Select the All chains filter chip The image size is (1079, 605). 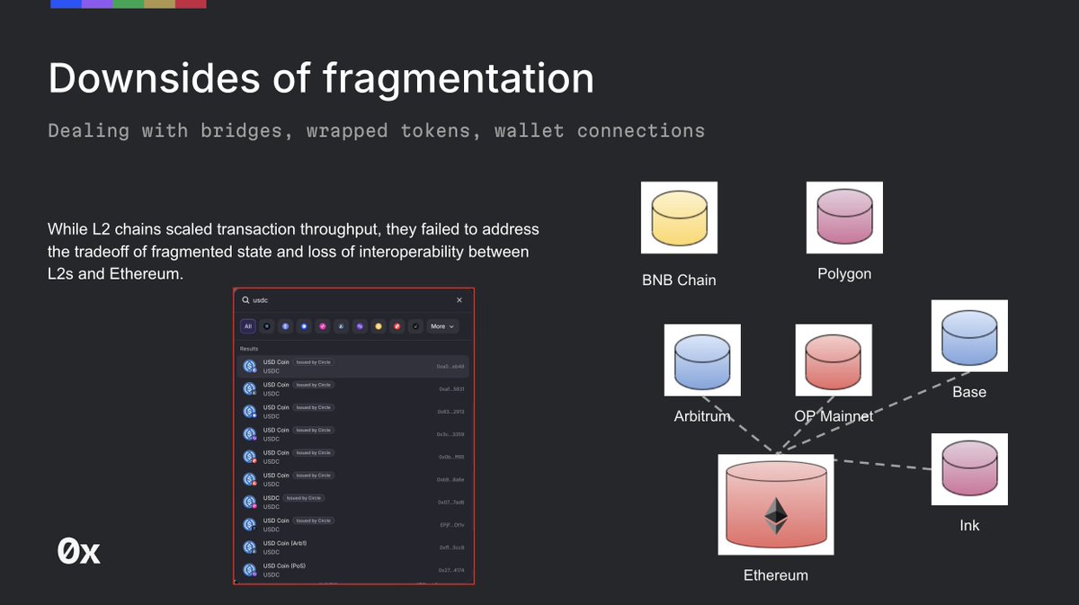tap(248, 326)
